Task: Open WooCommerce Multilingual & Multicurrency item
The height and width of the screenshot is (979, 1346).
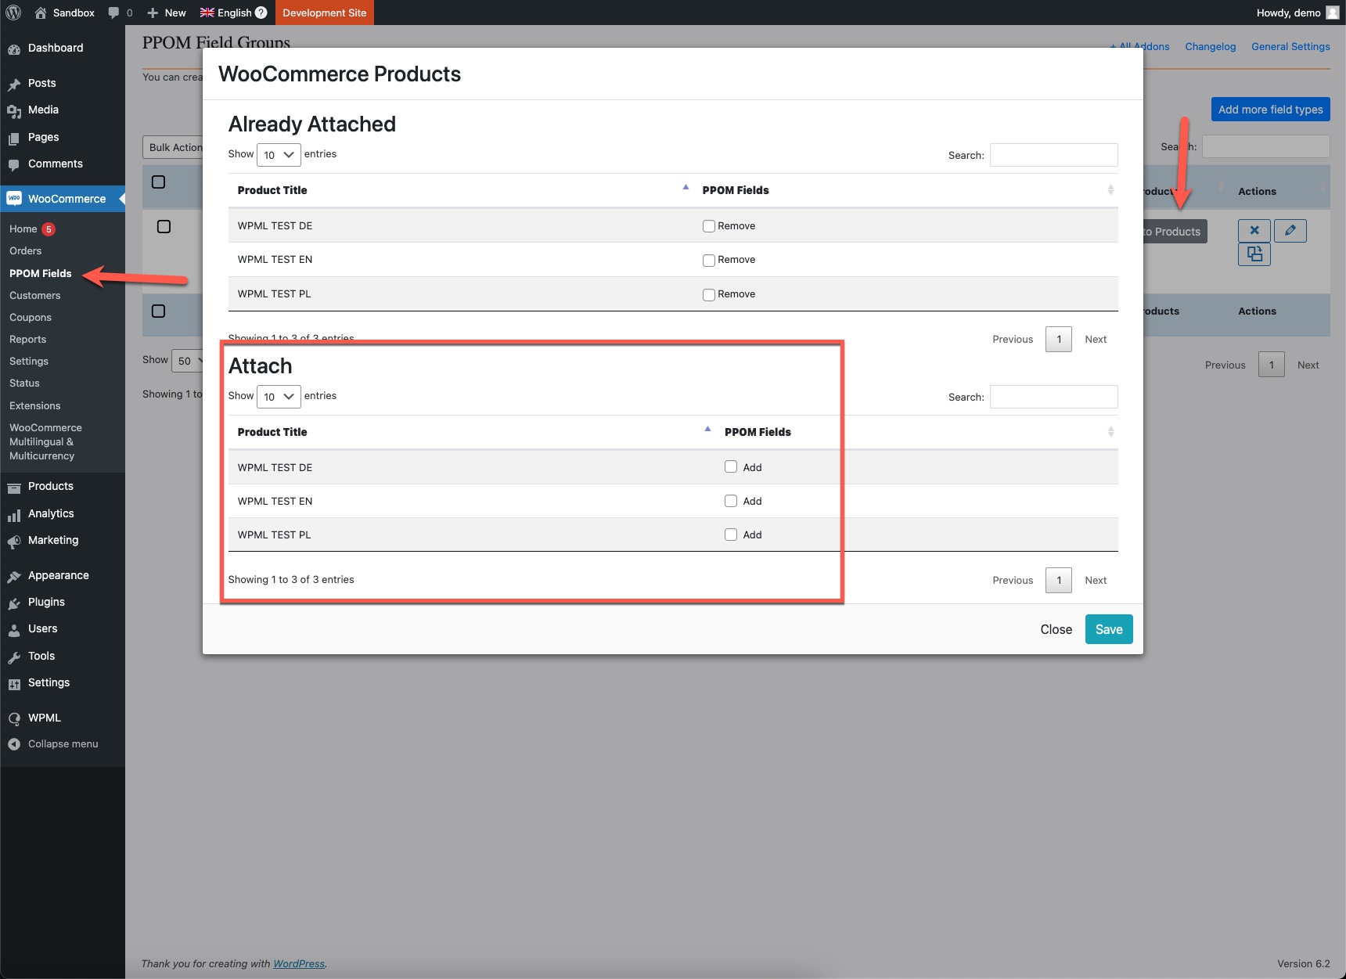Action: [45, 442]
